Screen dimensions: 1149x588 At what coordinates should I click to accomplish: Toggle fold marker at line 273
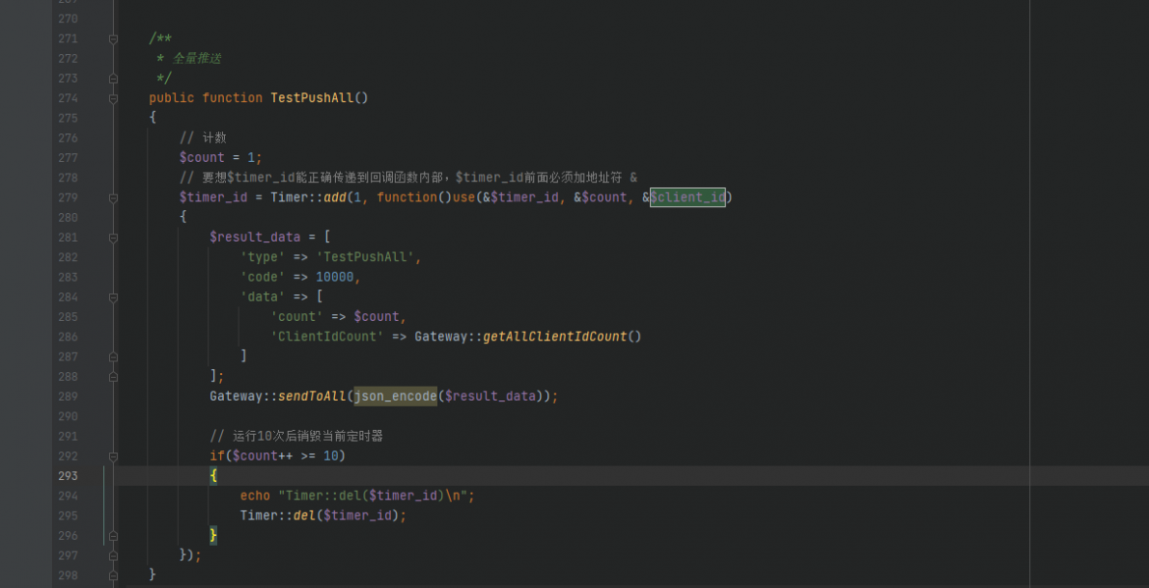point(113,78)
